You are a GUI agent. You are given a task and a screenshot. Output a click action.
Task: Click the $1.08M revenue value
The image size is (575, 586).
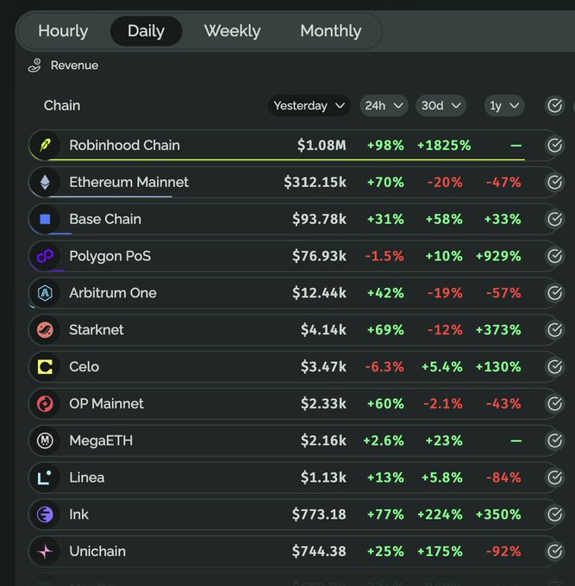click(x=322, y=145)
